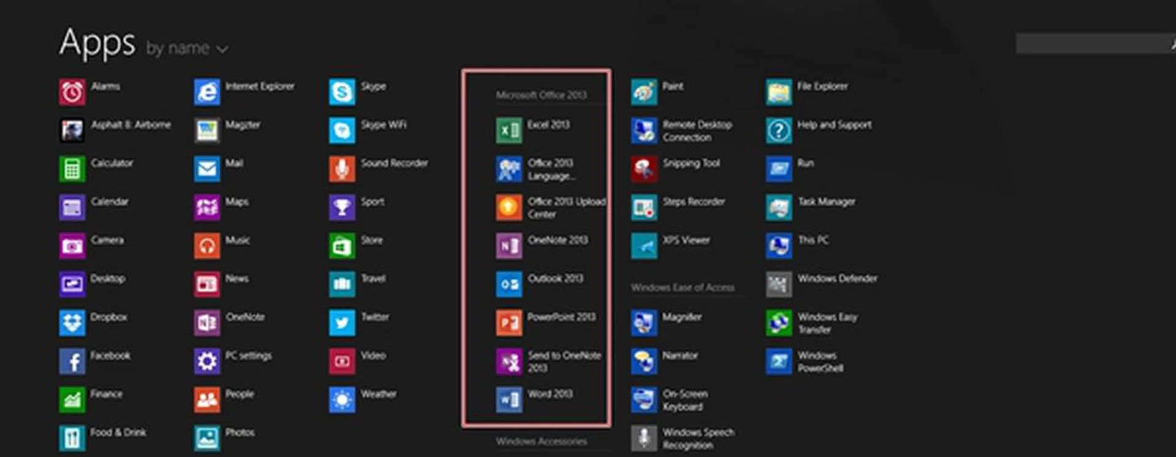Launch the Camera app icon
The image size is (1176, 457).
point(72,247)
